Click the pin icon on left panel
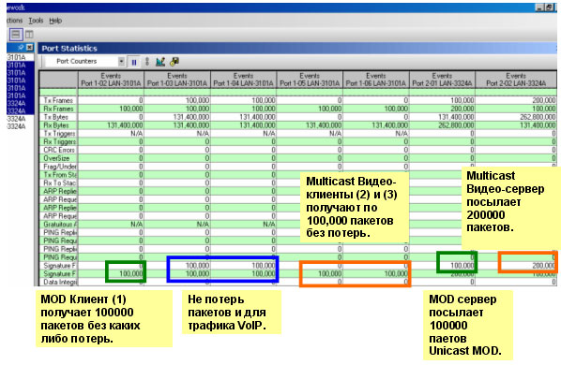Image resolution: width=561 pixels, height=365 pixels. click(x=21, y=47)
